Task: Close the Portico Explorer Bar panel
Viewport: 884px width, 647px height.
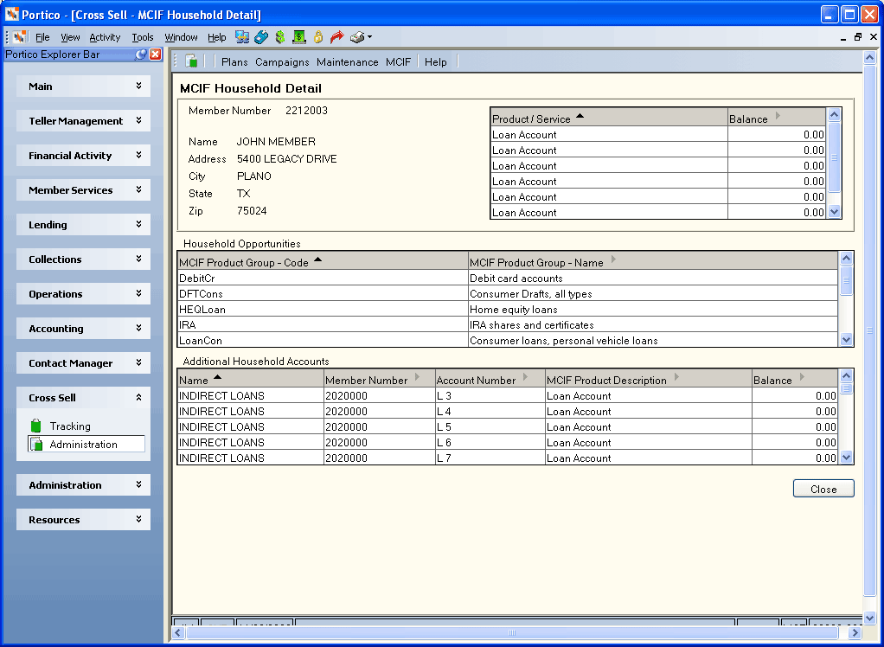Action: point(155,54)
